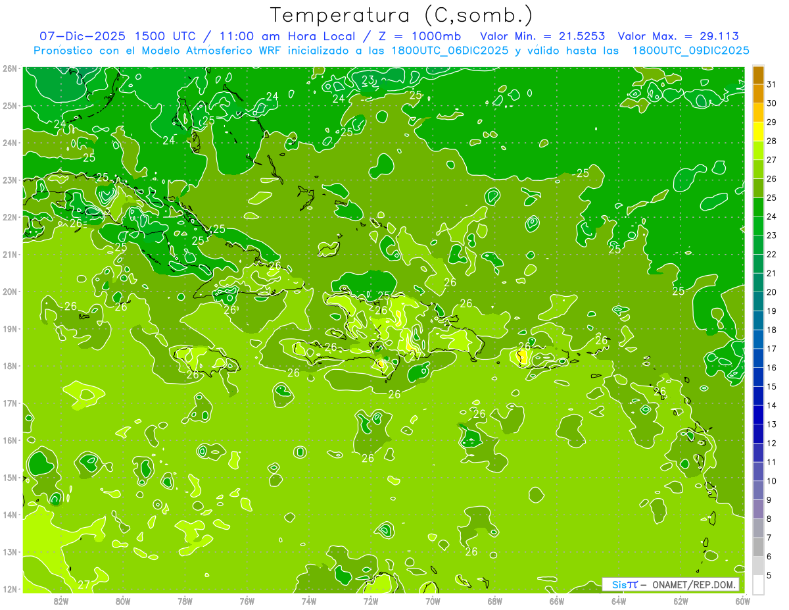Viewport: 789px width, 610px height.
Task: Click the '16N' latitude axis label
Action: click(9, 440)
